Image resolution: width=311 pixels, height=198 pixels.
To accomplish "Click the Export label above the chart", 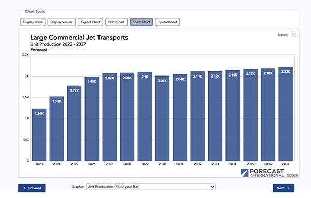I will [x=282, y=35].
